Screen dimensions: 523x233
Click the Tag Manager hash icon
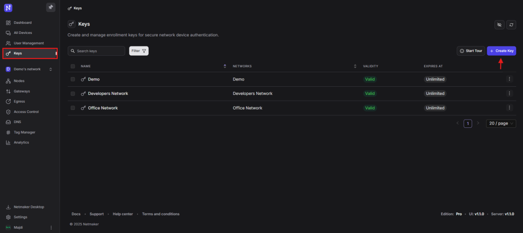(8, 133)
